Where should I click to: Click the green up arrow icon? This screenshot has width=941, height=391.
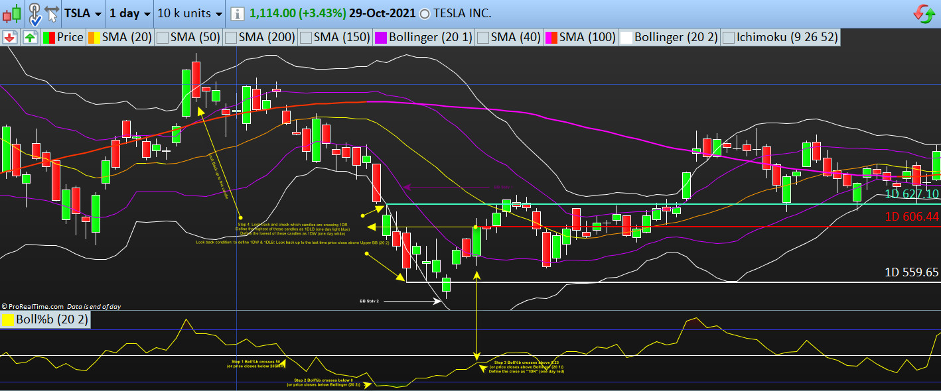[x=30, y=37]
